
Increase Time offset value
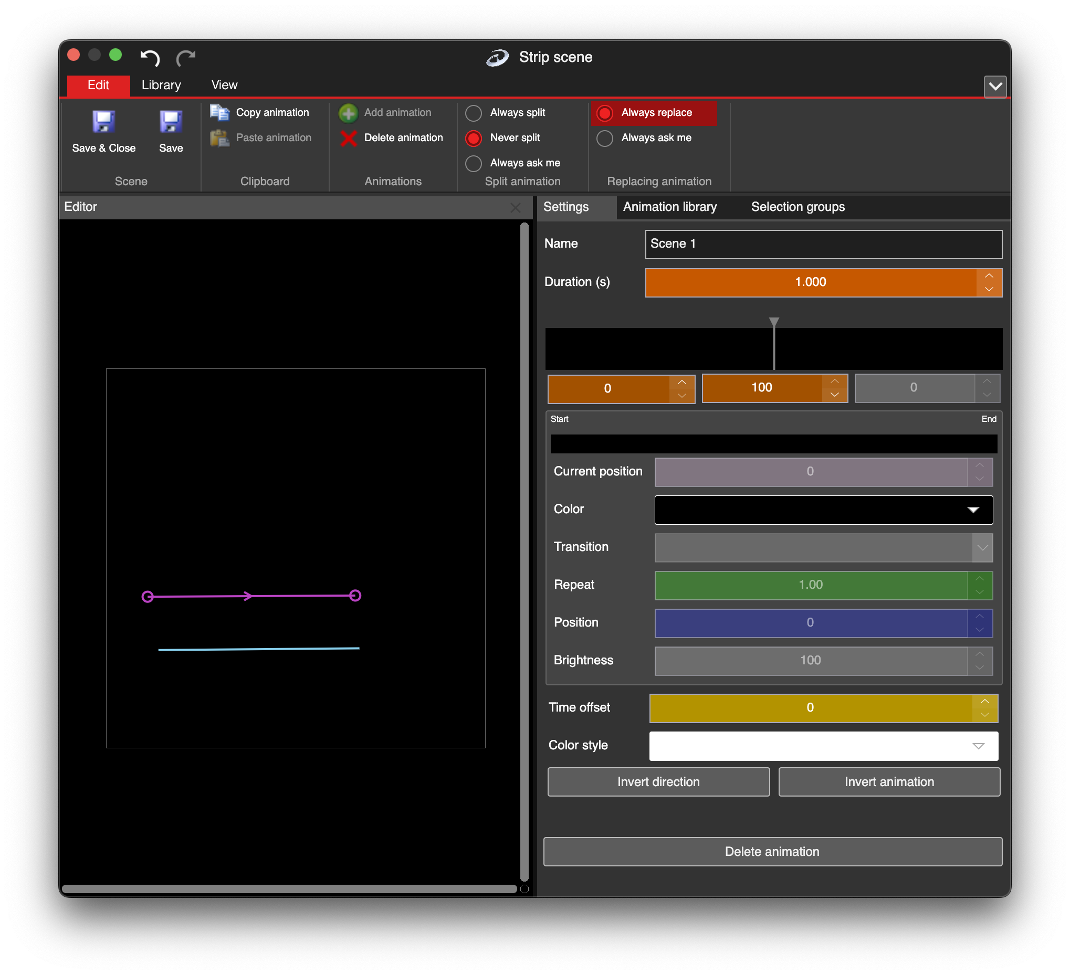984,702
